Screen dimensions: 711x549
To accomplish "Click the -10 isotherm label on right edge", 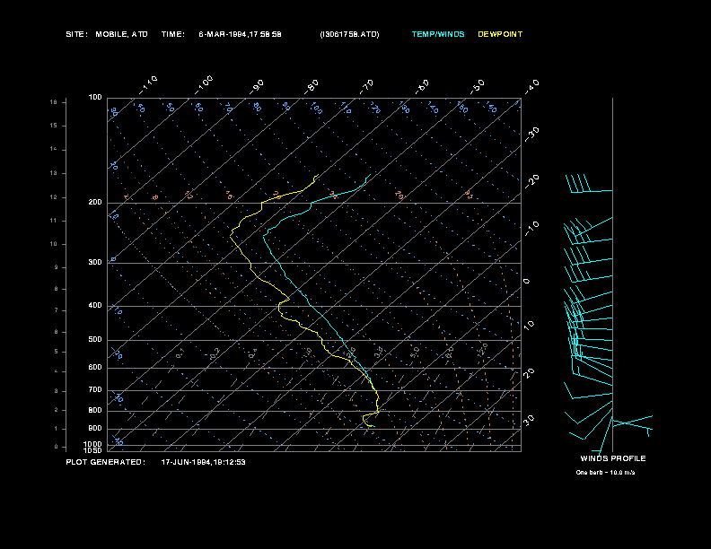I will (x=531, y=229).
